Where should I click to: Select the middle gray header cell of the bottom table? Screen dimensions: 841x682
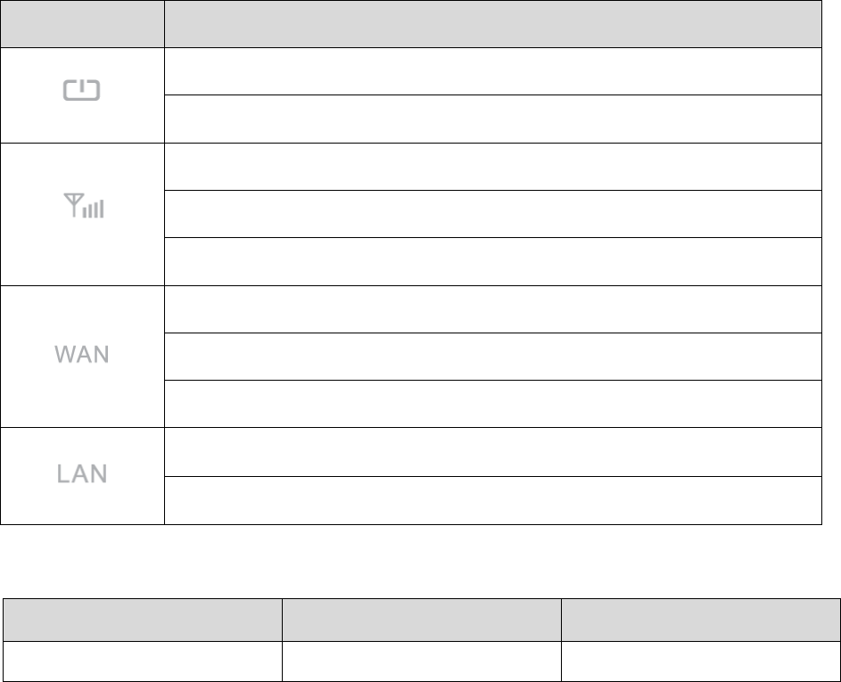coord(420,620)
